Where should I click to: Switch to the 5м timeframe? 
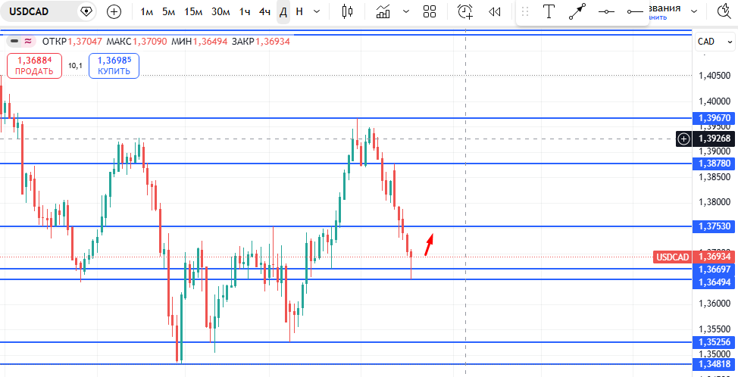pos(168,12)
